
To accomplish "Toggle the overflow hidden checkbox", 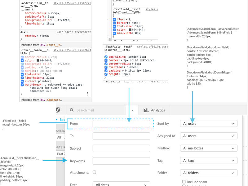I will (106, 67).
